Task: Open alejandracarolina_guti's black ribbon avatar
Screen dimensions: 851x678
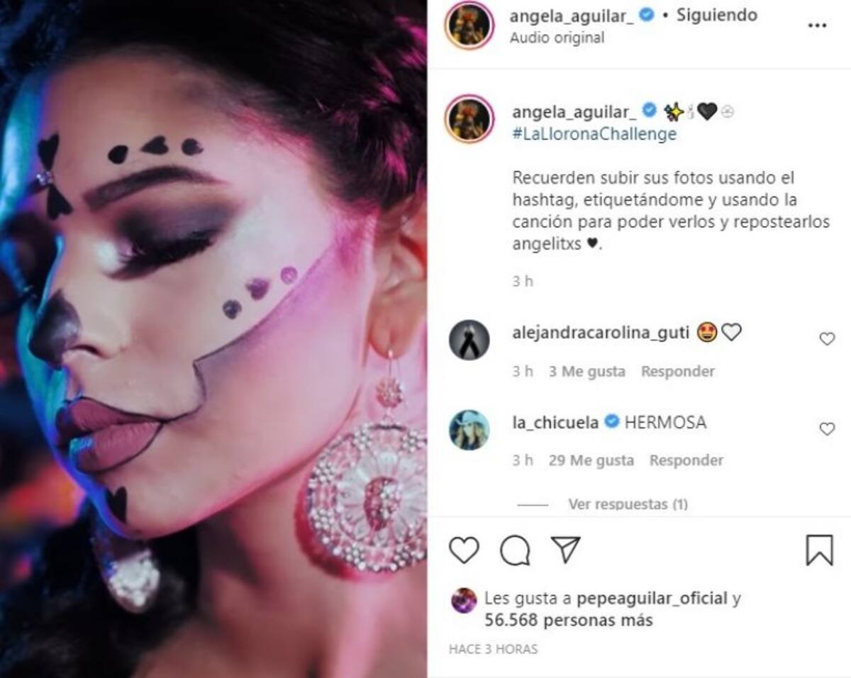Action: 469,340
